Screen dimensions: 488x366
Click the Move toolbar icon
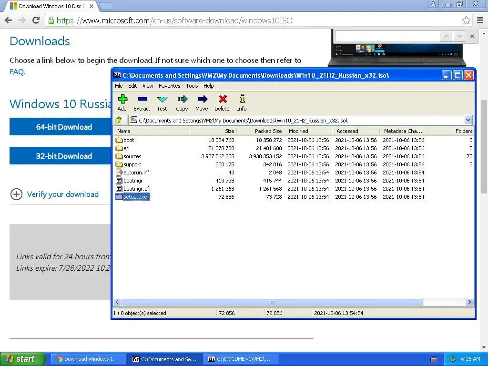point(202,99)
